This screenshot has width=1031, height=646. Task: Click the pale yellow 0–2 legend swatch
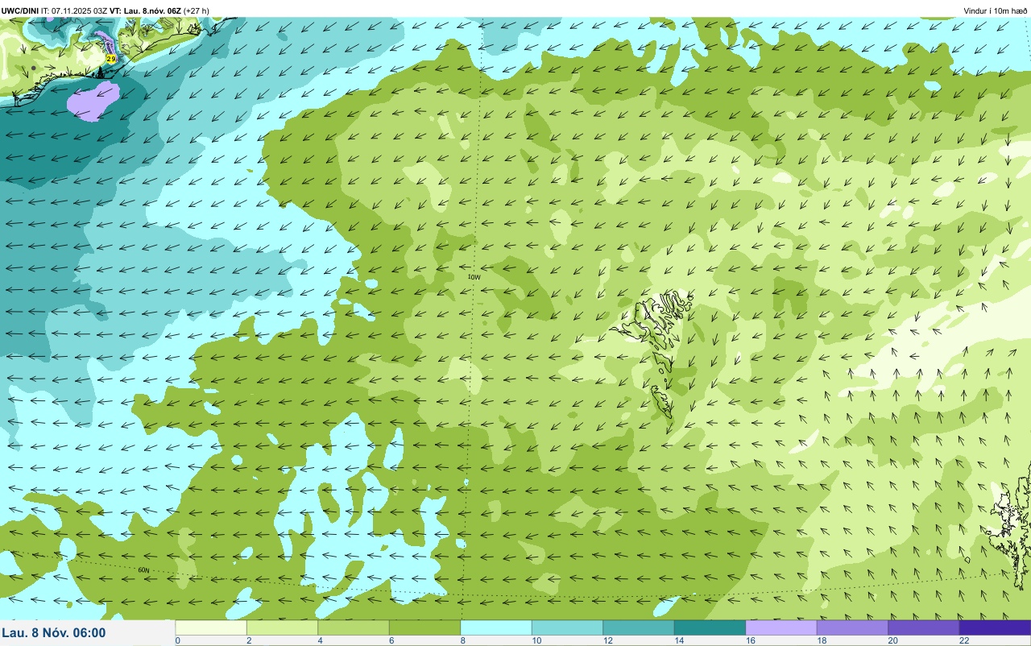(211, 627)
